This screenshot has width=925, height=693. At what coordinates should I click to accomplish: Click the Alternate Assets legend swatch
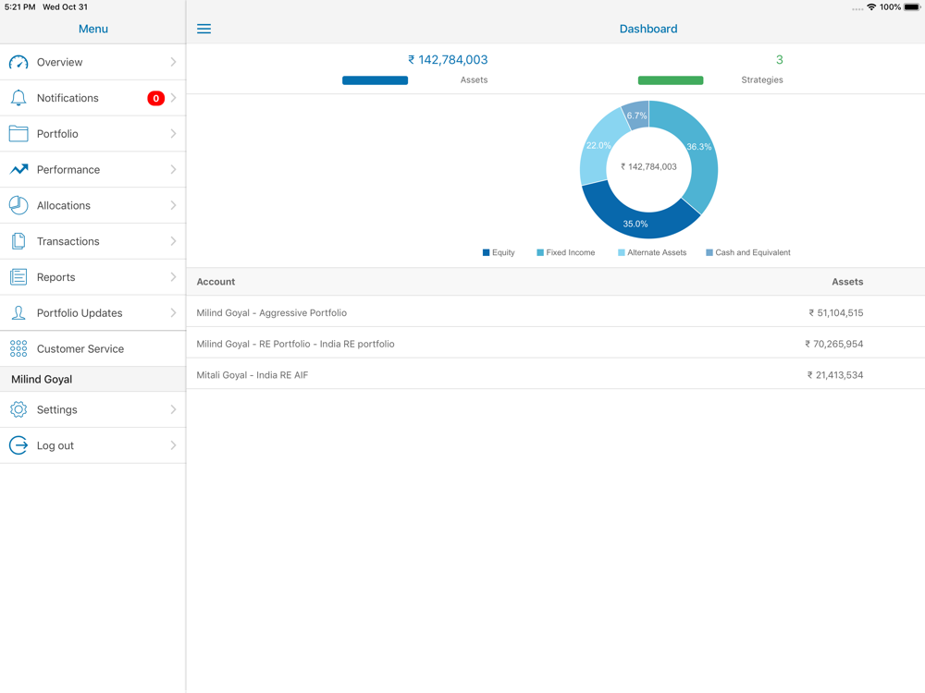(x=622, y=253)
